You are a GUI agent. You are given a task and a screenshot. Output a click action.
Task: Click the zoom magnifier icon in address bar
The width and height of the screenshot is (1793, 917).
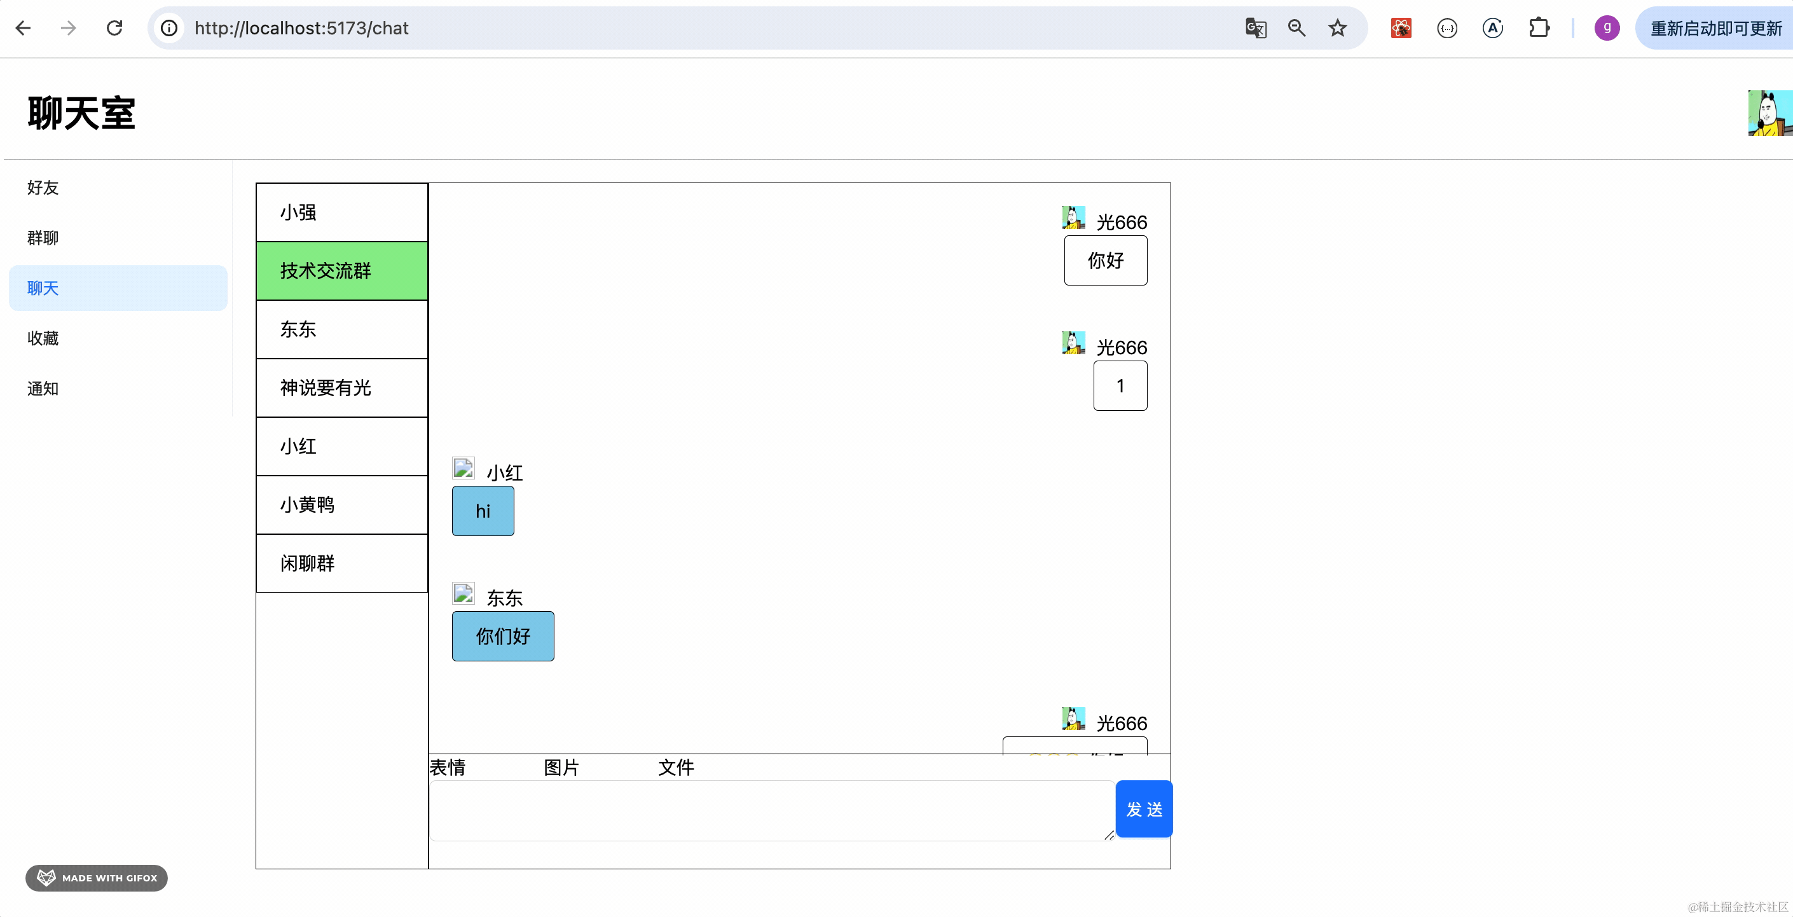tap(1296, 28)
